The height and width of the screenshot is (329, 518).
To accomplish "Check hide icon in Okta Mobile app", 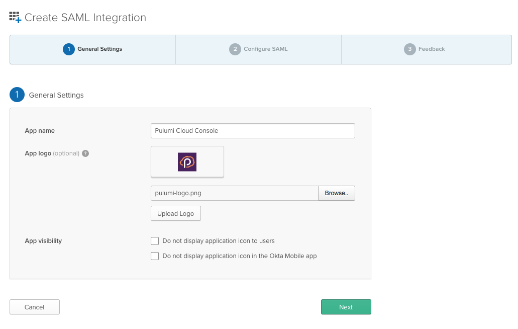I will (155, 256).
